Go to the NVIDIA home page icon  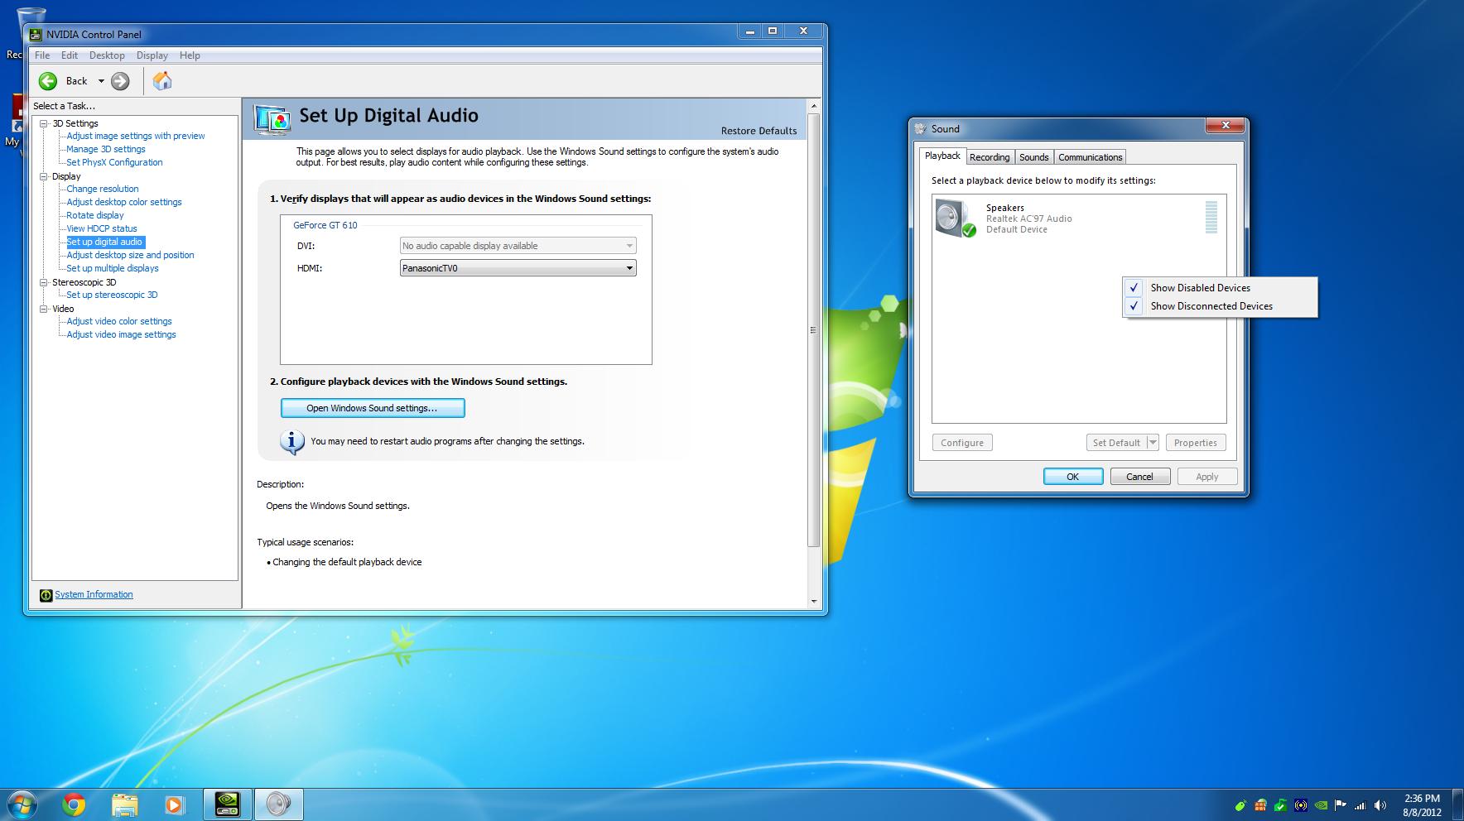(162, 80)
